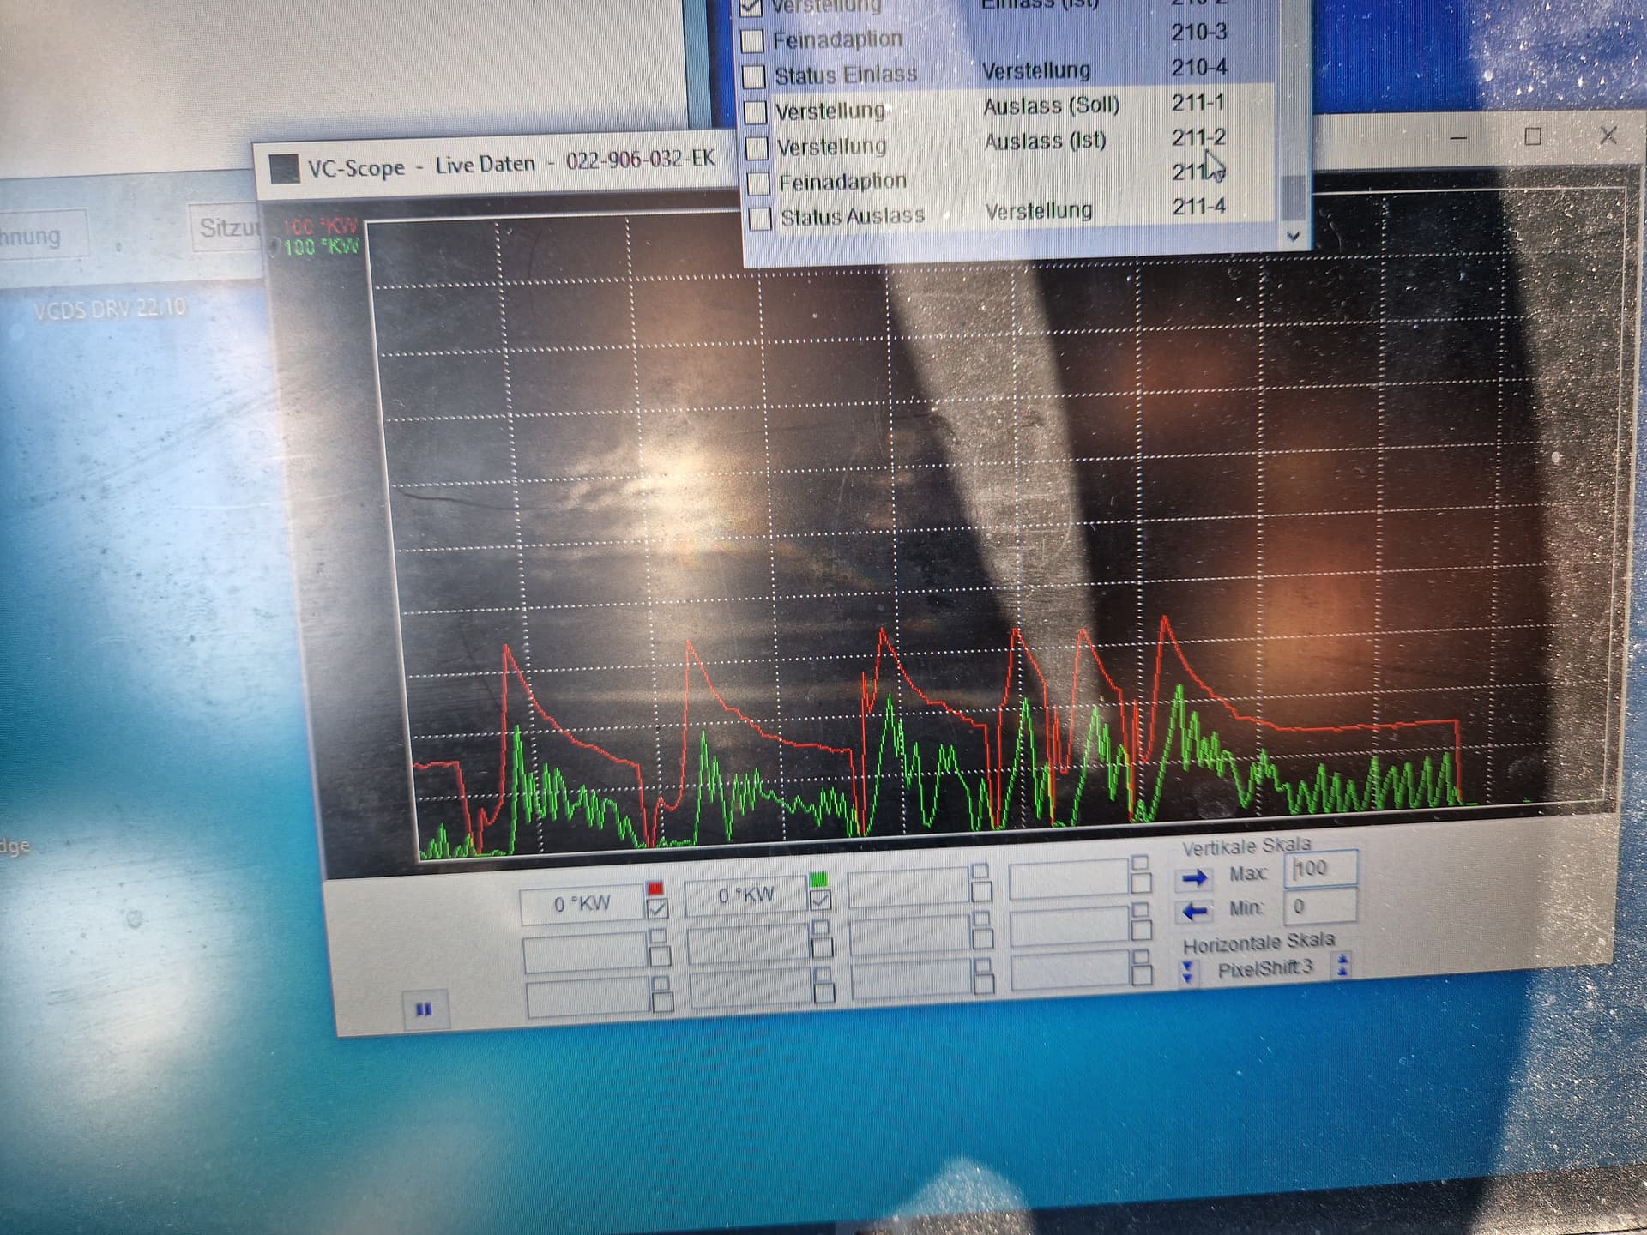Screen dimensions: 1647x1235
Task: Uncheck the red channel visibility checkbox
Action: coord(657,908)
